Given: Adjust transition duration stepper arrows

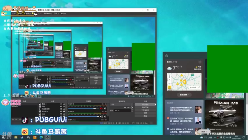Looking at the screenshot, I should coord(132,110).
